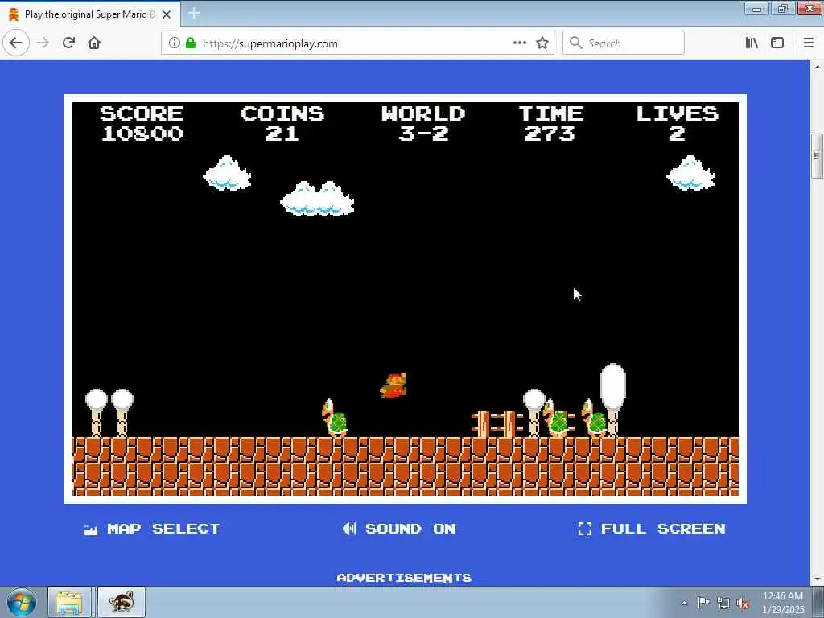This screenshot has height=618, width=824.
Task: Open page actions three-dot menu
Action: (x=519, y=43)
